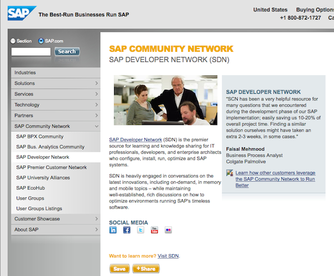The image size is (334, 276).
Task: Click The Best-Run Businesses Run SAP tagline
Action: [83, 14]
